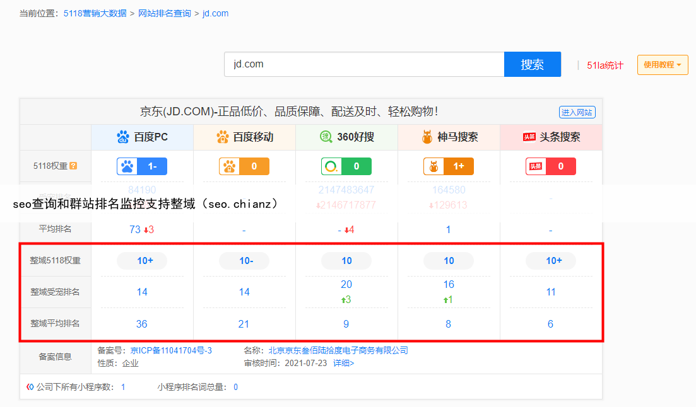
Task: Go to 网站排名查询 breadcrumb link
Action: pos(164,13)
